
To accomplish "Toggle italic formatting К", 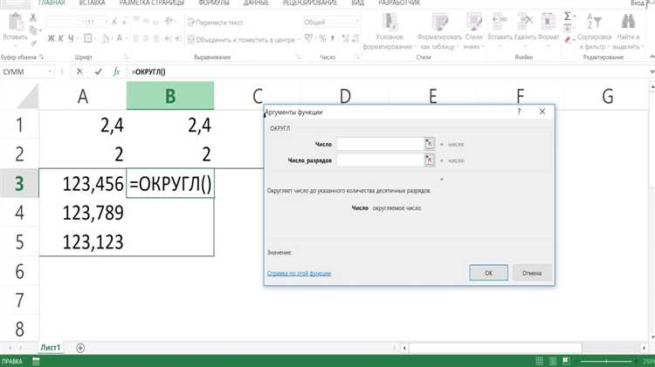I will point(61,38).
